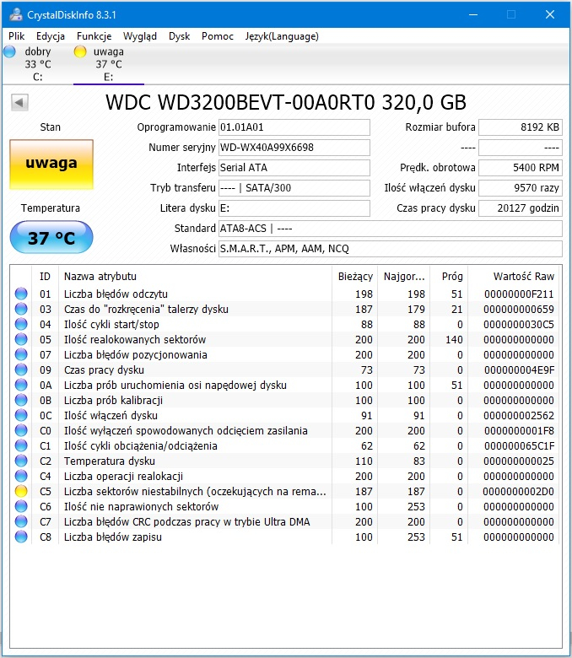Click the blue status icon for attribute C2
572x658 pixels.
(21, 461)
